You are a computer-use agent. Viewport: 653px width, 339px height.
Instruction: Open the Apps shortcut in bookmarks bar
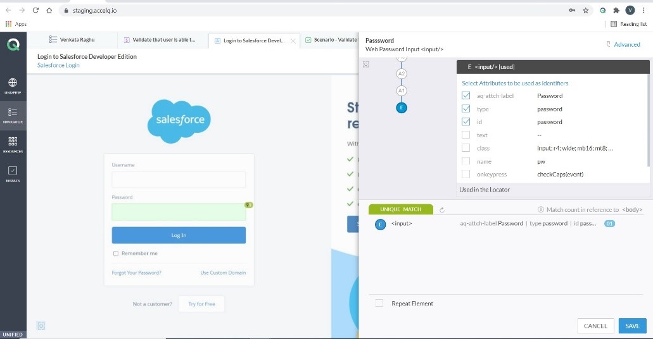tap(16, 24)
